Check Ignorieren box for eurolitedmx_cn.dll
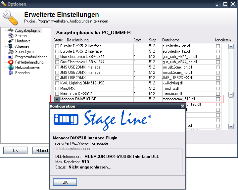Screen dimensions: 238x190 pyautogui.click(x=218, y=46)
